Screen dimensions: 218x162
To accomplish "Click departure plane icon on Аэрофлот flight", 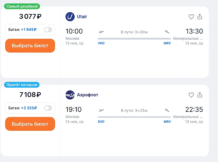I will (101, 110).
